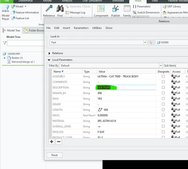This screenshot has width=188, height=169.
Task: Switch to the Model ribbon tab
Action: 47,1
